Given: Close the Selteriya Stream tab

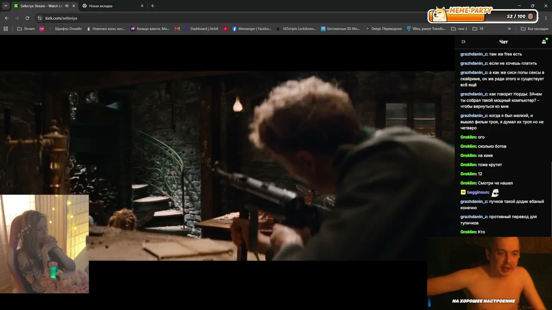Looking at the screenshot, I should pyautogui.click(x=74, y=6).
